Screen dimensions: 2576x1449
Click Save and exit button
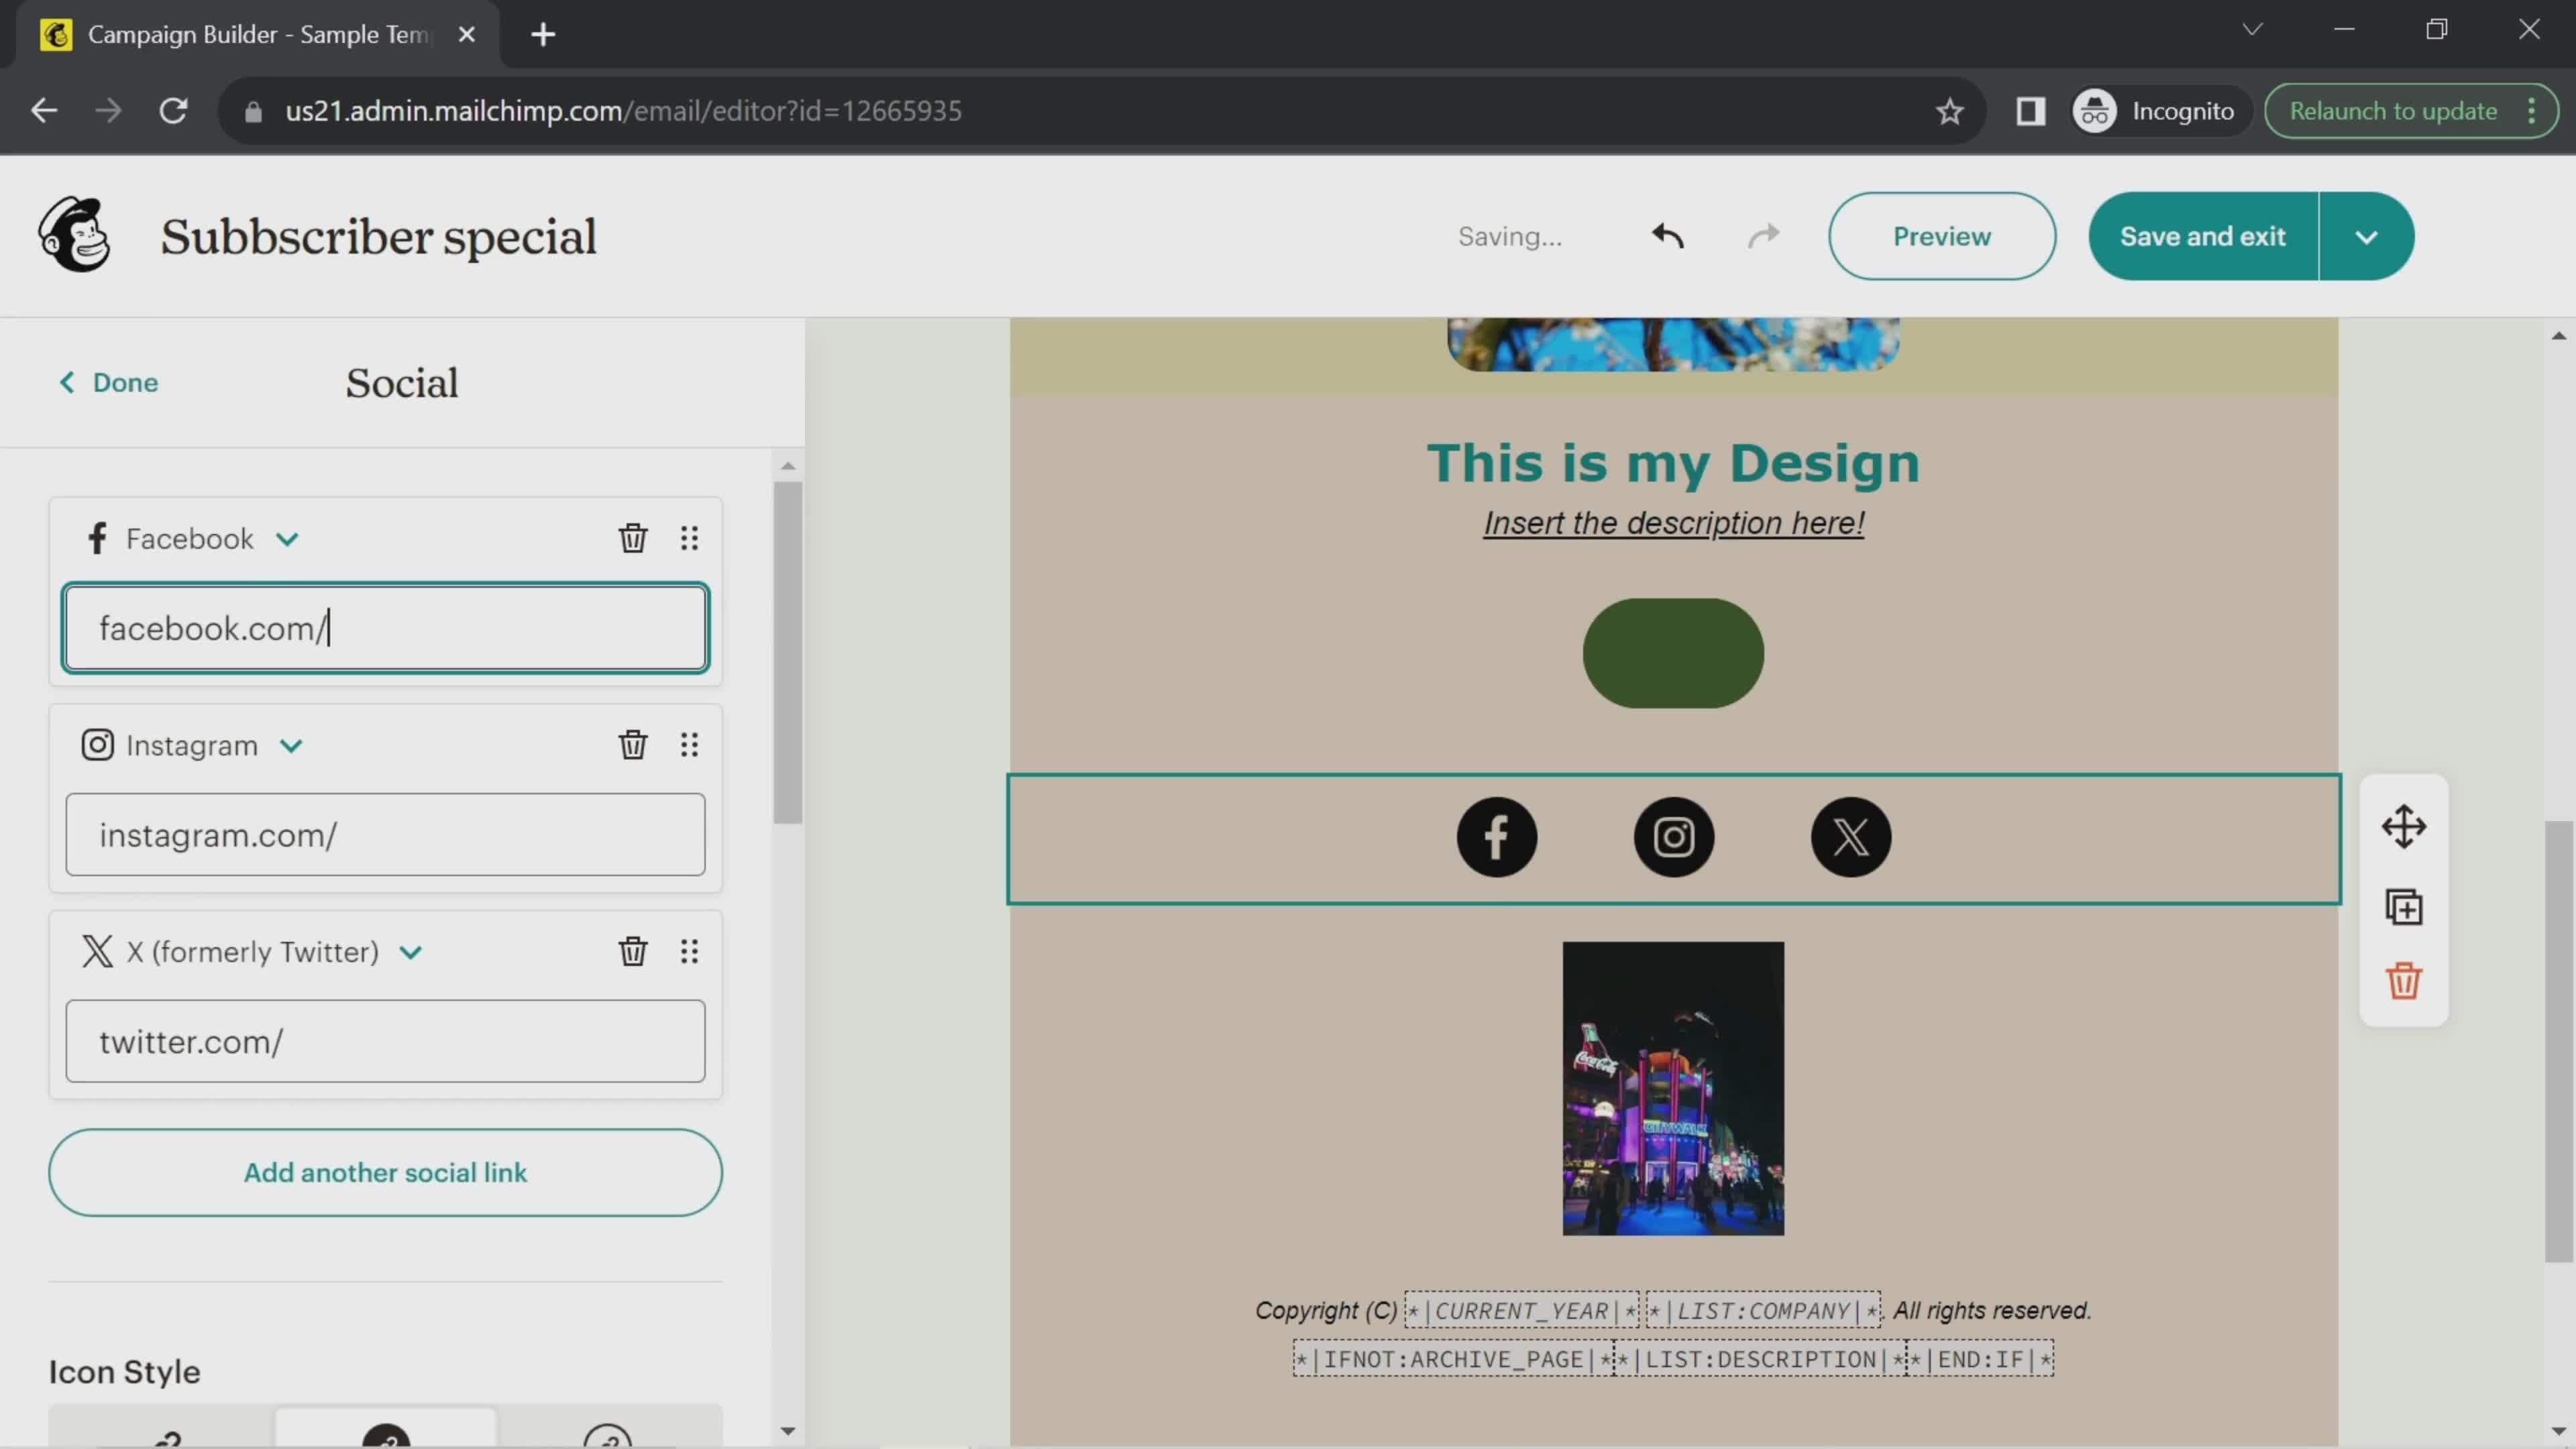(2203, 235)
